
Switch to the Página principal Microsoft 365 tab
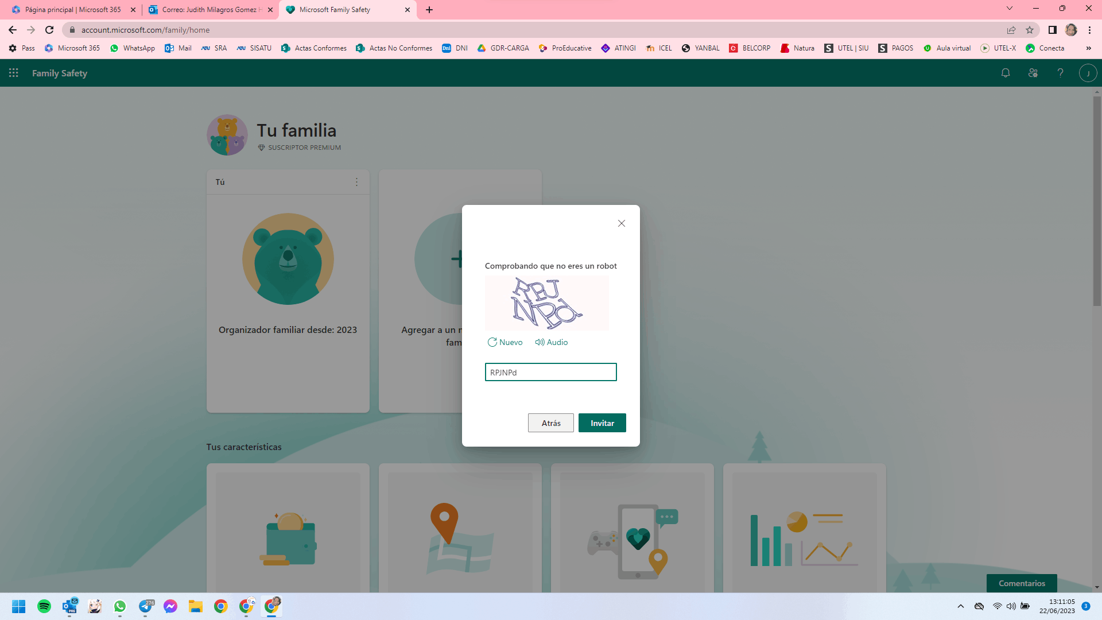pos(72,10)
